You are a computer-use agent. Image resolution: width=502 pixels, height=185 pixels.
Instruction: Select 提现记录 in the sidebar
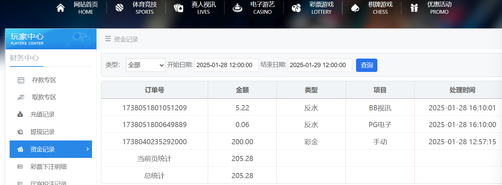click(42, 132)
